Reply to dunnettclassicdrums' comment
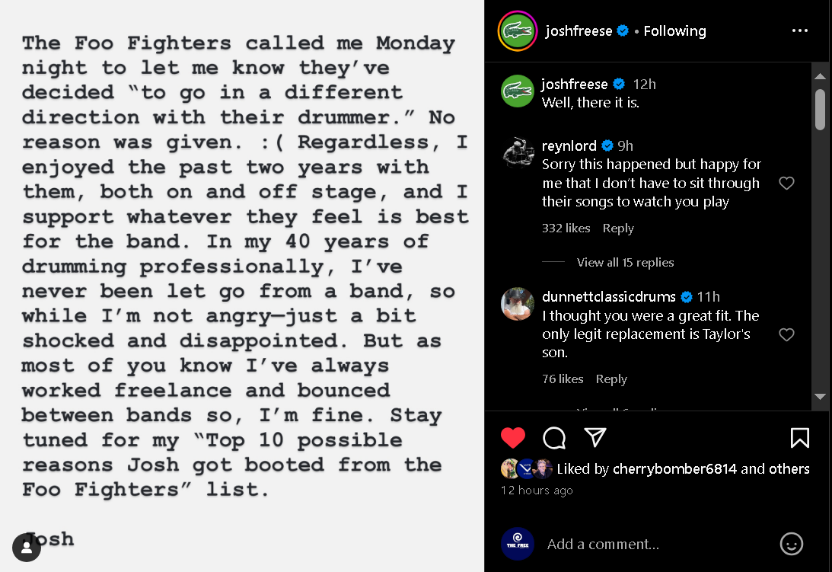Screen dimensions: 832x572 click(x=611, y=379)
